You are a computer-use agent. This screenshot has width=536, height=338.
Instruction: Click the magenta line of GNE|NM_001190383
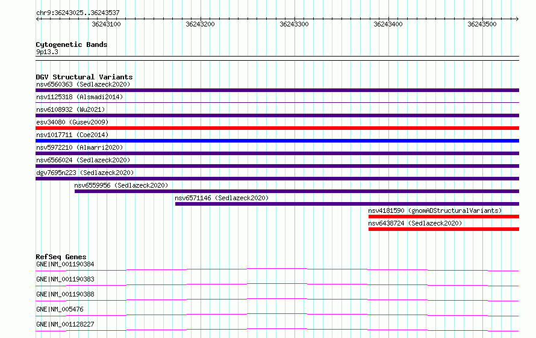[277, 284]
